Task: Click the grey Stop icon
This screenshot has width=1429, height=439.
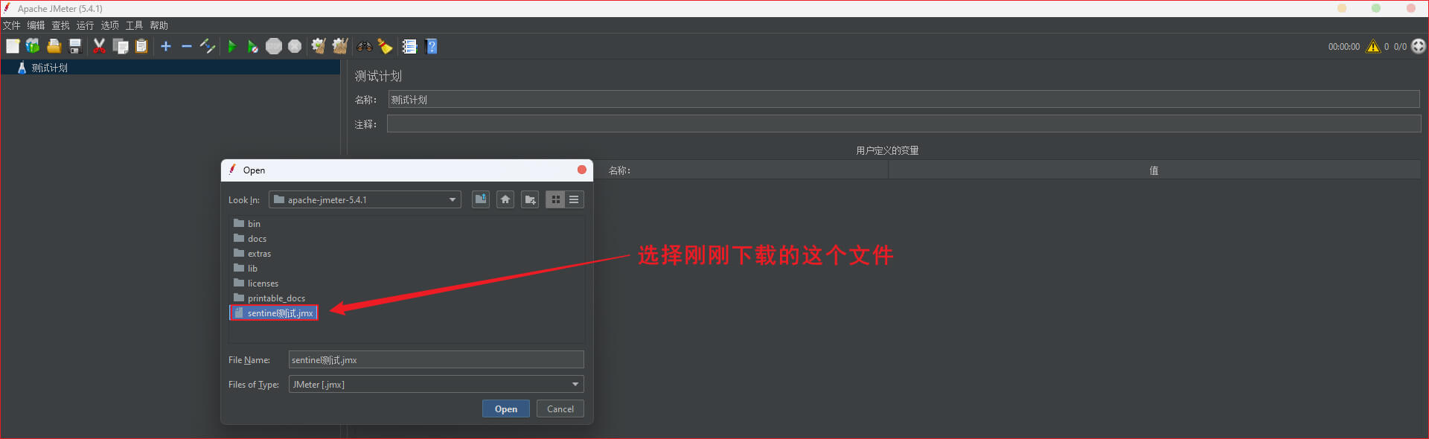Action: coord(274,46)
